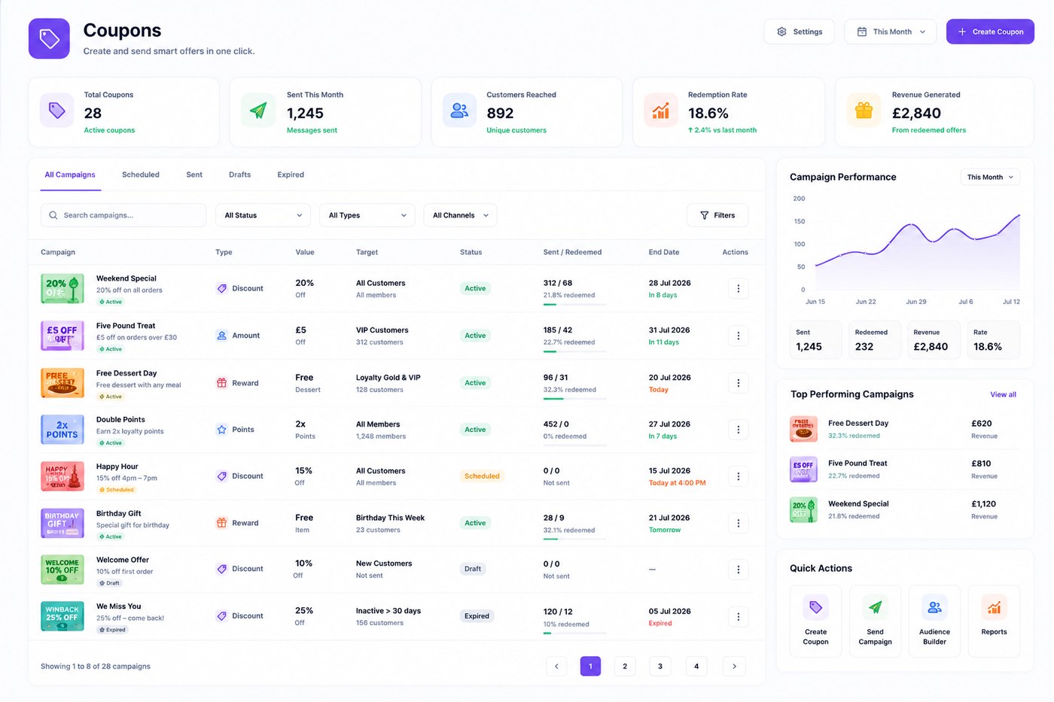Open the Filters button
This screenshot has width=1054, height=702.
[x=717, y=215]
